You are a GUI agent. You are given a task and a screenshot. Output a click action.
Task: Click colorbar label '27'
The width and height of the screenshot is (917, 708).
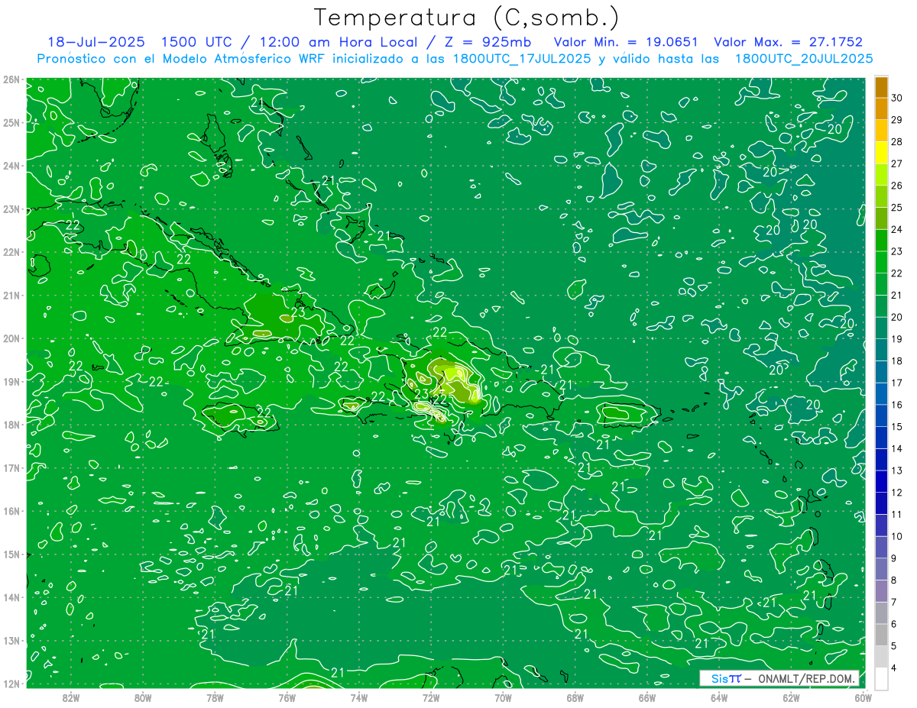pos(898,164)
